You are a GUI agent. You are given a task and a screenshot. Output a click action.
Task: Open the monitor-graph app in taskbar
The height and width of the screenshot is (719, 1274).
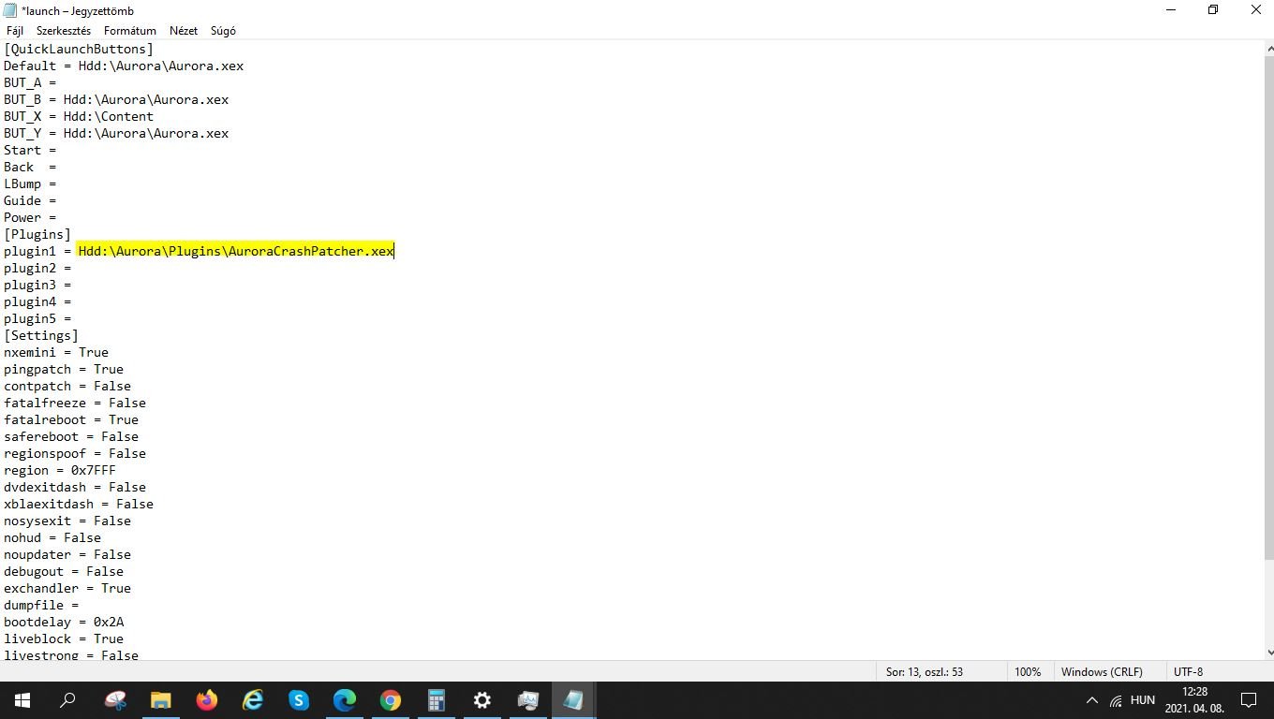coord(528,699)
